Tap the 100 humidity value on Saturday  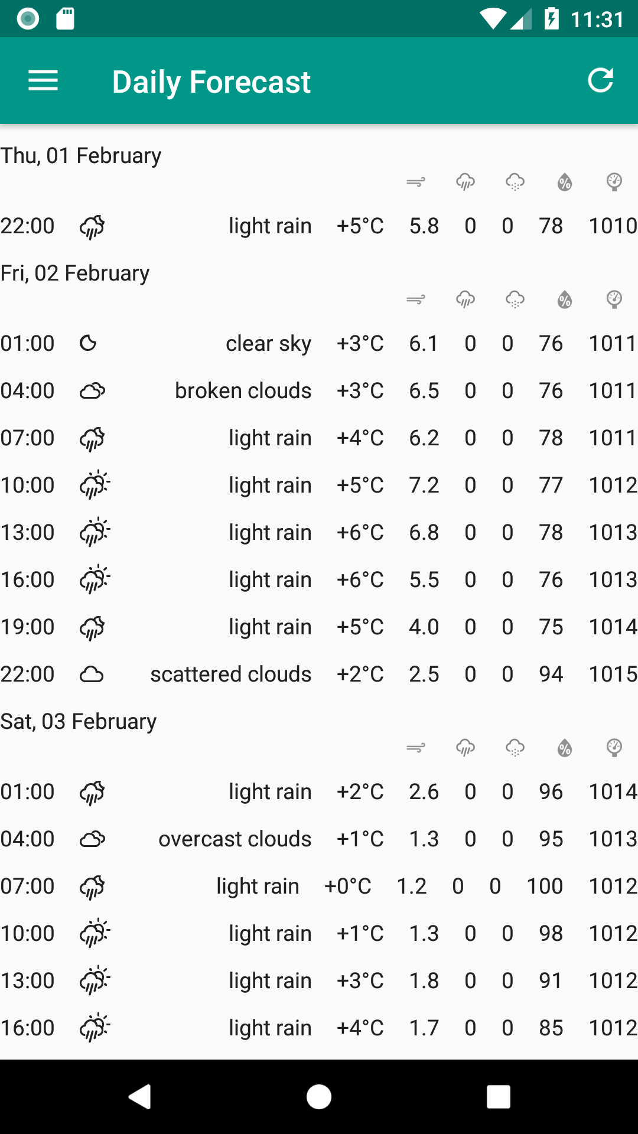545,886
